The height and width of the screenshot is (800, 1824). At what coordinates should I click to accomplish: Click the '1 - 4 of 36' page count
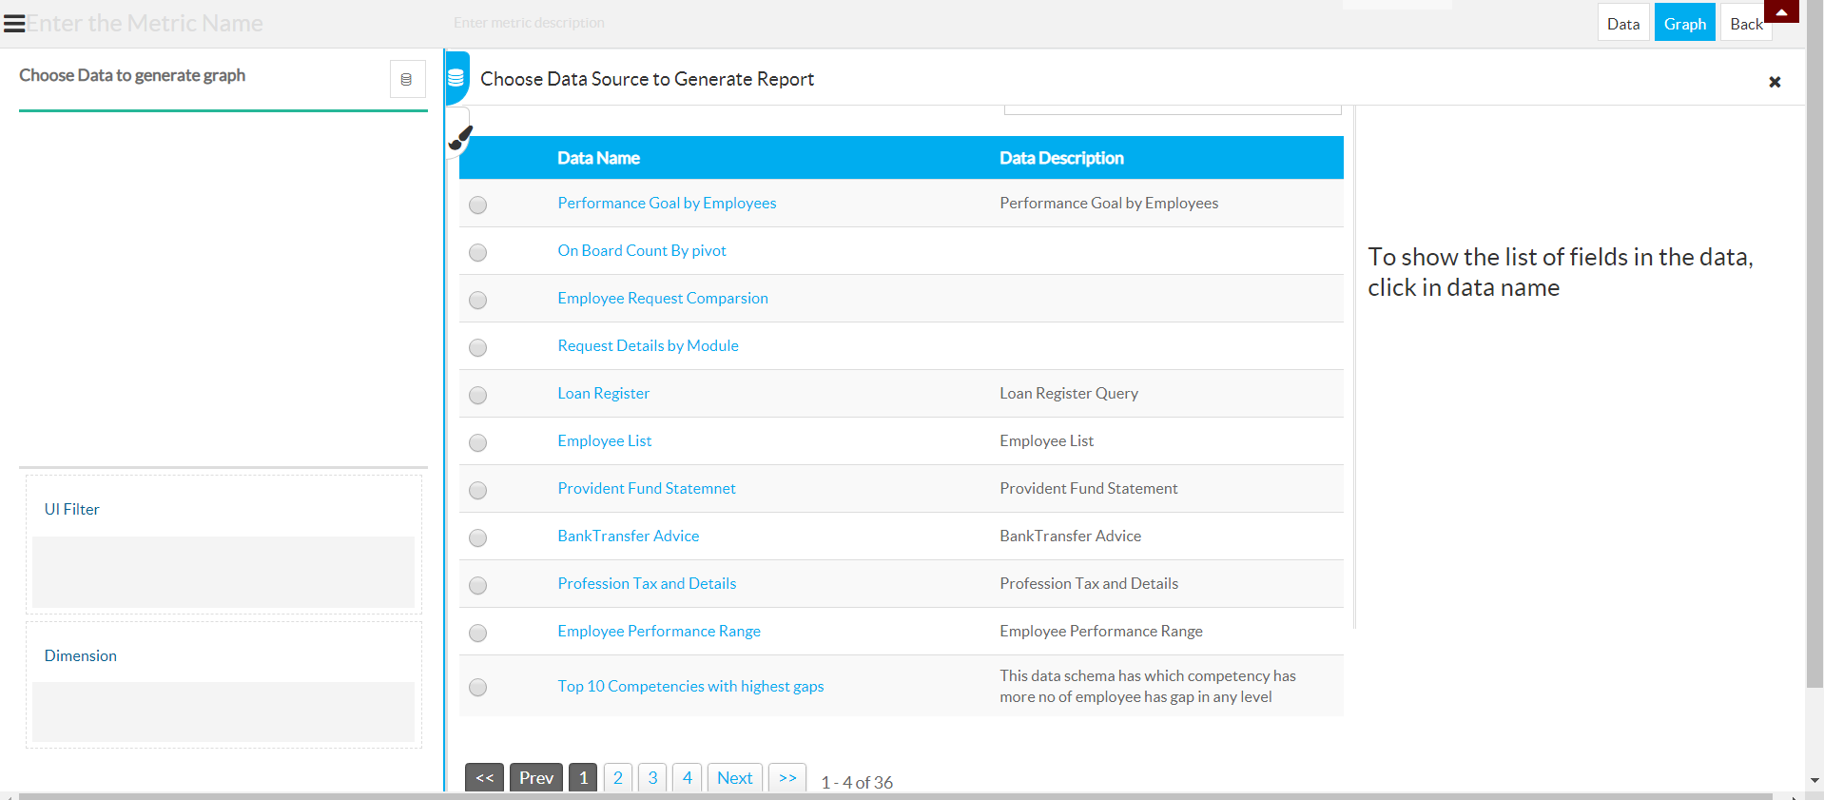click(857, 782)
